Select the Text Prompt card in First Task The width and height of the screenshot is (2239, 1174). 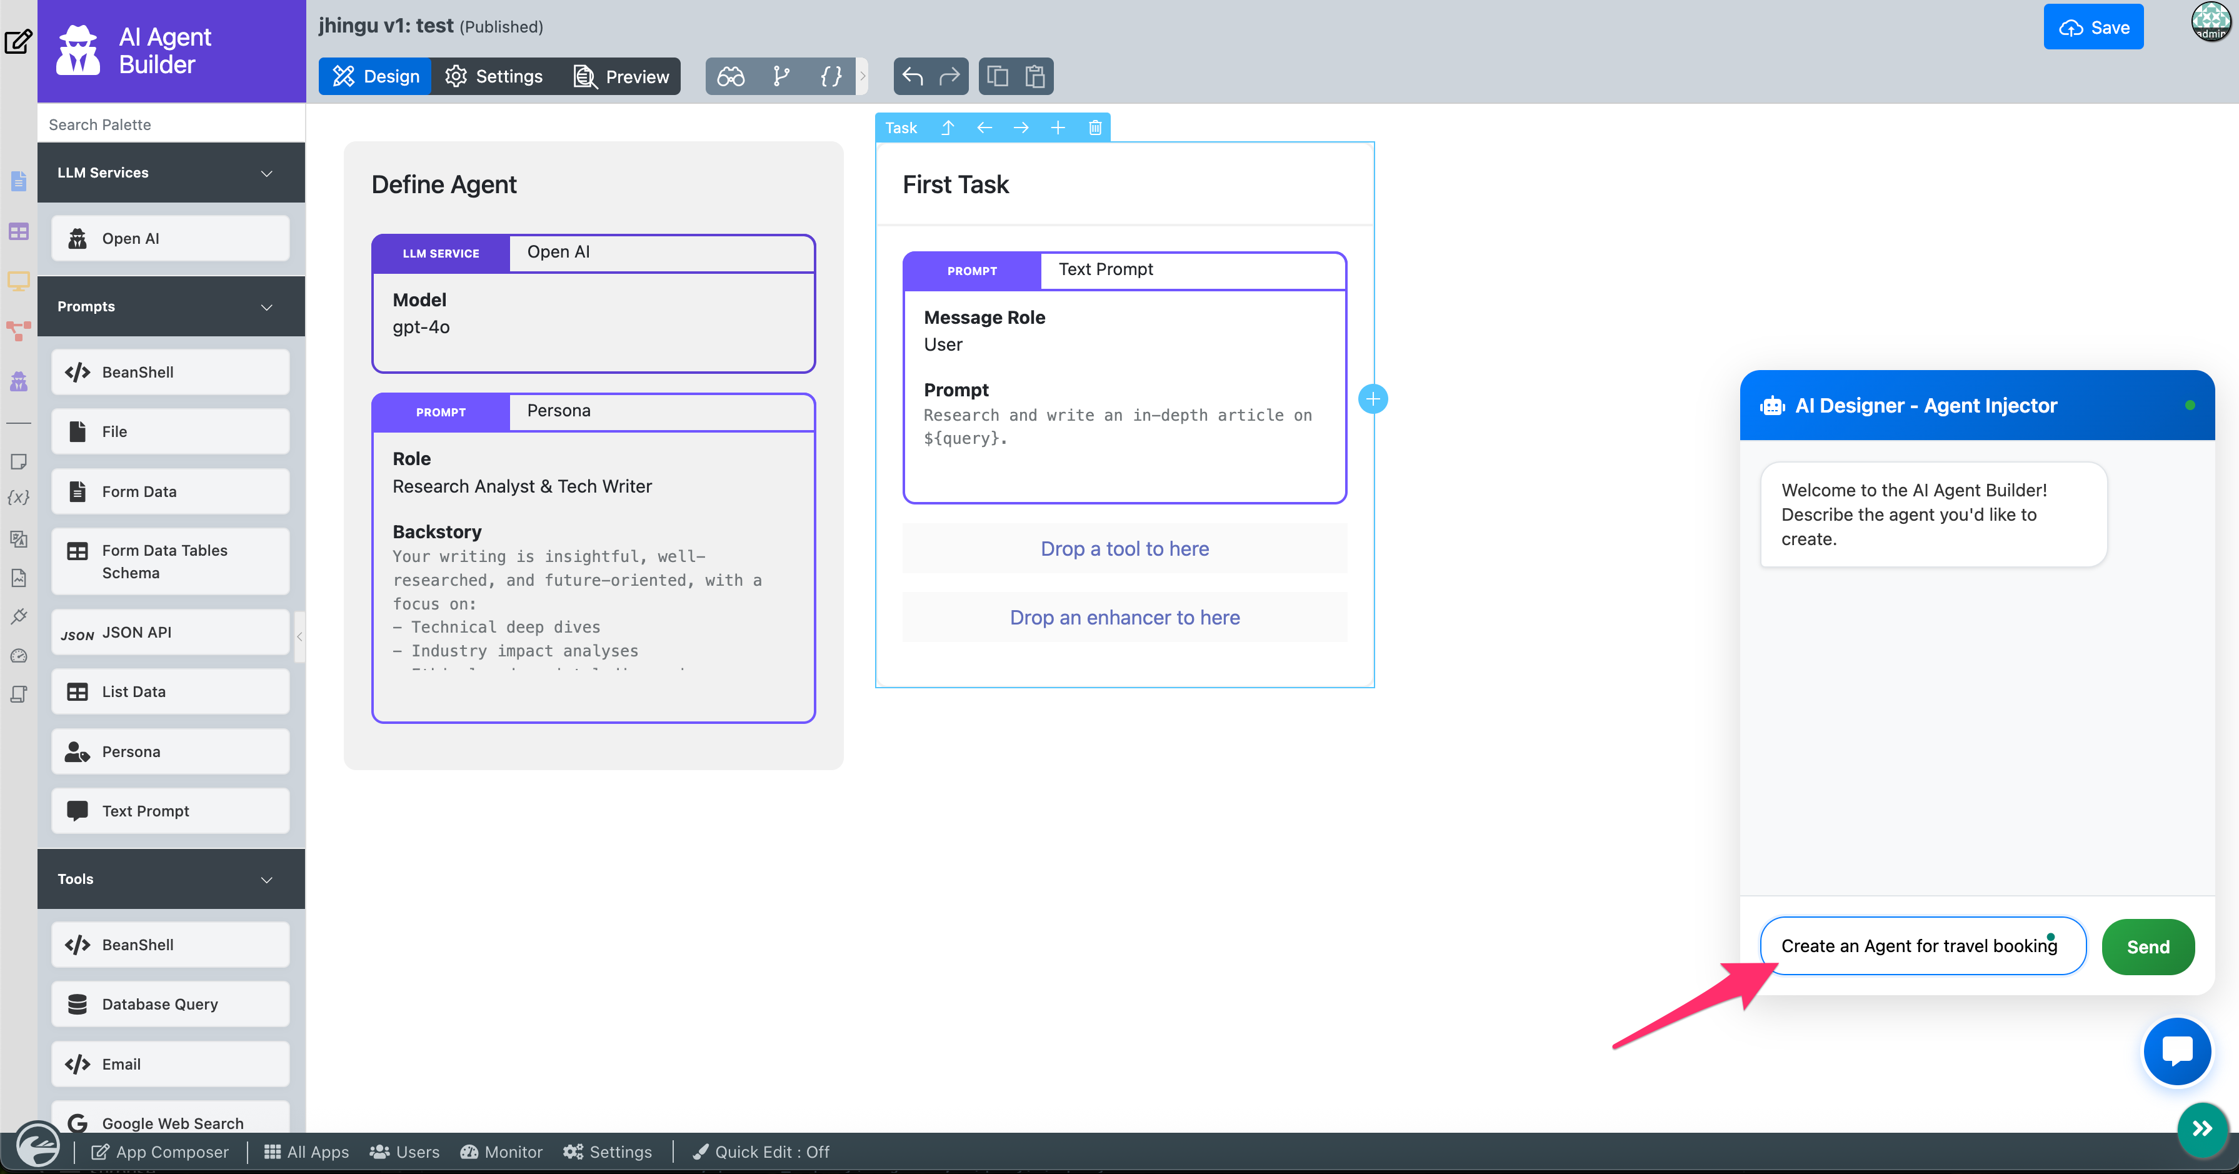[1125, 378]
